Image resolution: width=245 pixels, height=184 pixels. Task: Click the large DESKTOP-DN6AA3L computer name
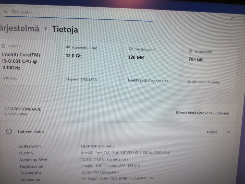click(23, 109)
